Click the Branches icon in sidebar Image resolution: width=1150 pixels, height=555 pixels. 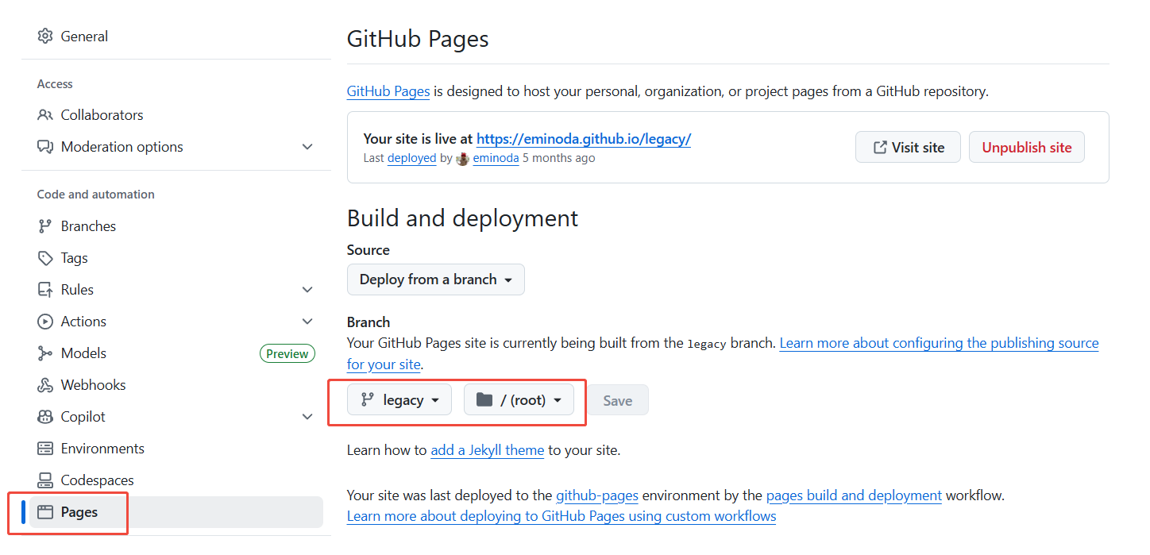tap(45, 226)
